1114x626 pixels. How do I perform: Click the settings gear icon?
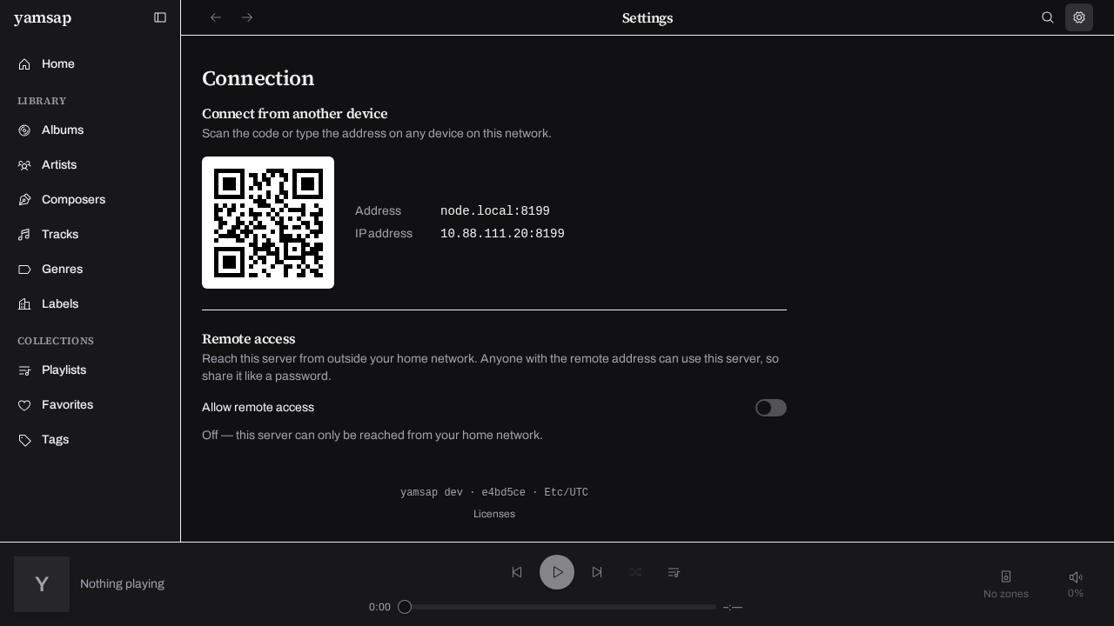click(x=1079, y=17)
